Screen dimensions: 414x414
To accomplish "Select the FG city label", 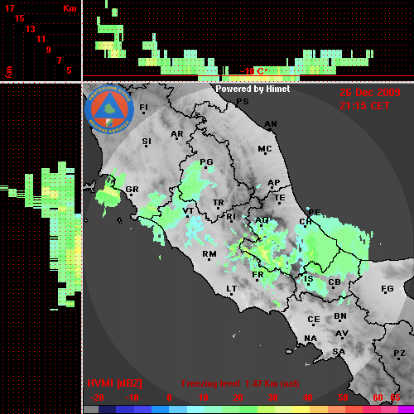I will [388, 288].
